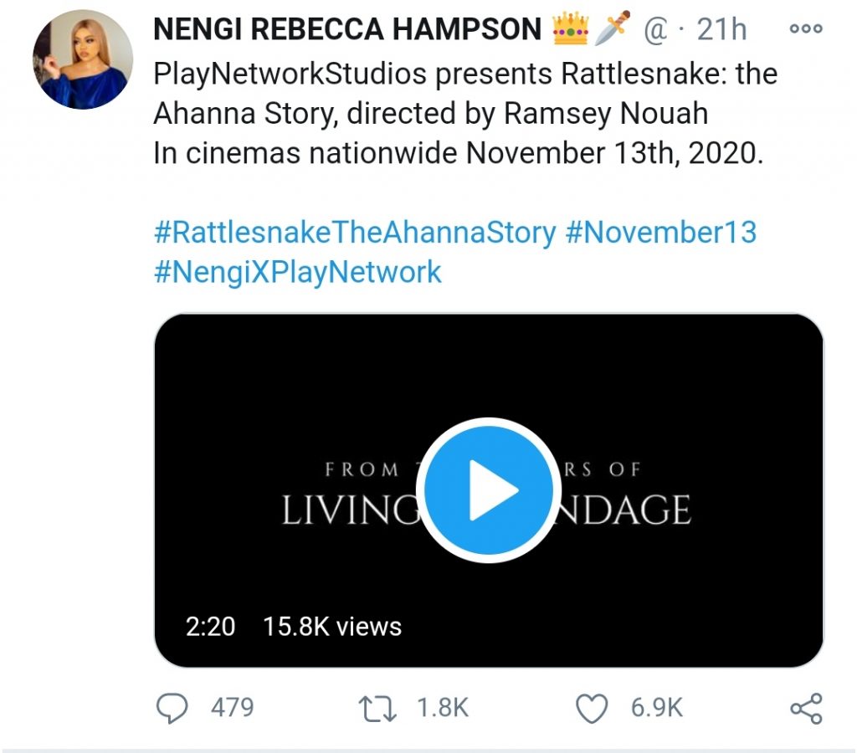Click the 479 replies count
857x753 pixels.
232,708
